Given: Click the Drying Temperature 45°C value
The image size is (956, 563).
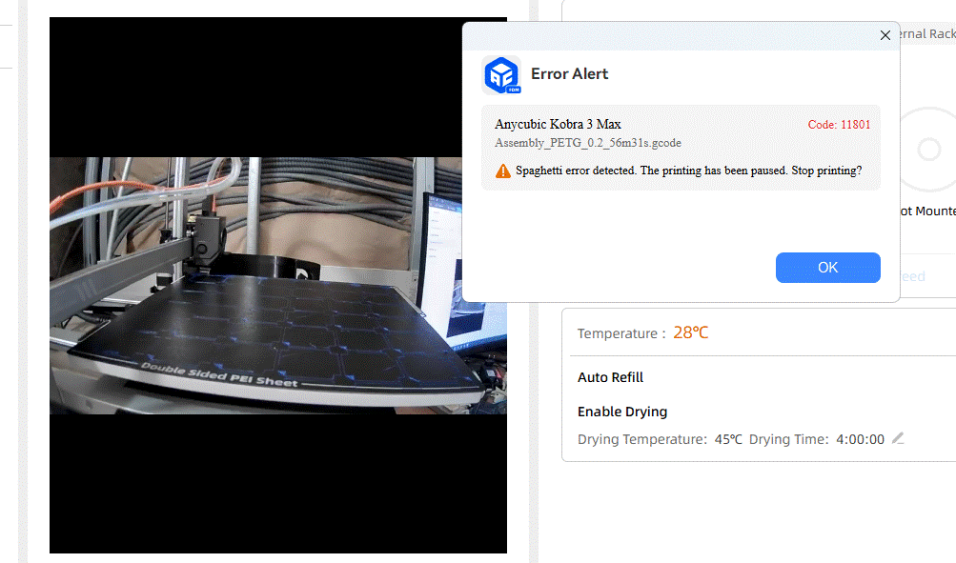Looking at the screenshot, I should 728,439.
